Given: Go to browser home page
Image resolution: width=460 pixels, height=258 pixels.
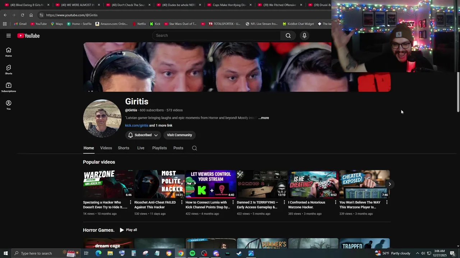Looking at the screenshot, I should (31, 15).
